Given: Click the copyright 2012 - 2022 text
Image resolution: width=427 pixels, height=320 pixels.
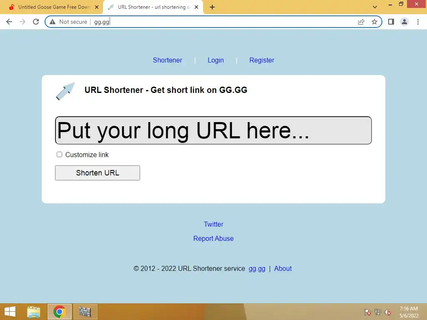Looking at the screenshot, I should tap(189, 269).
